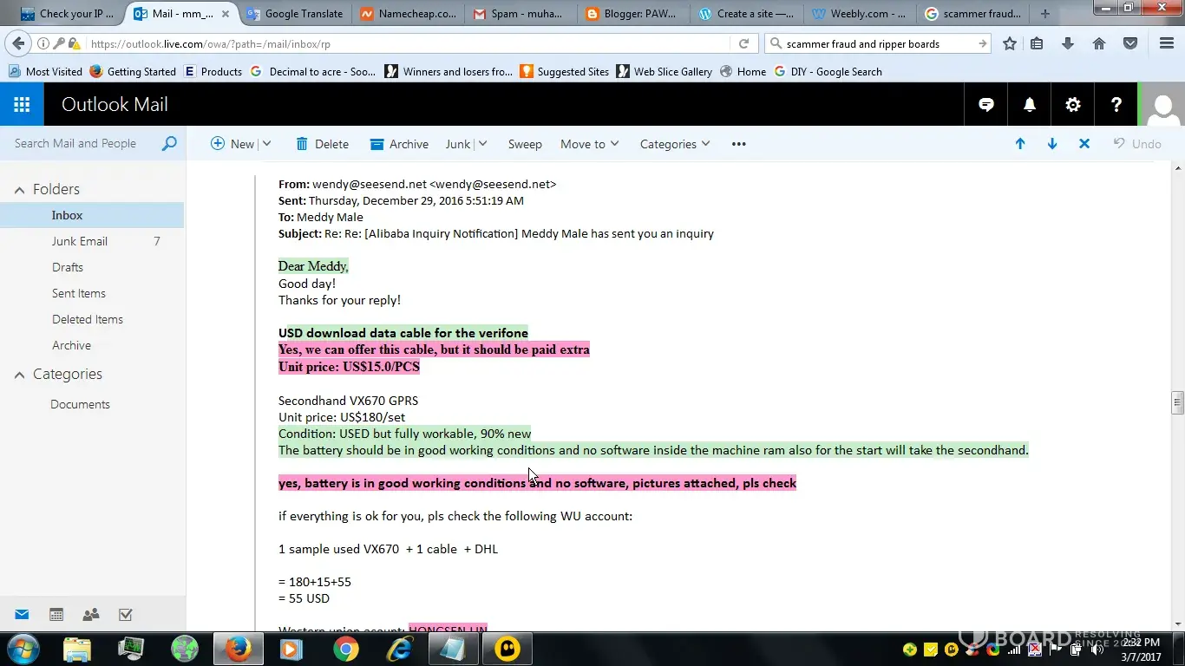
Task: Open Google Chrome from the taskbar
Action: pyautogui.click(x=345, y=649)
